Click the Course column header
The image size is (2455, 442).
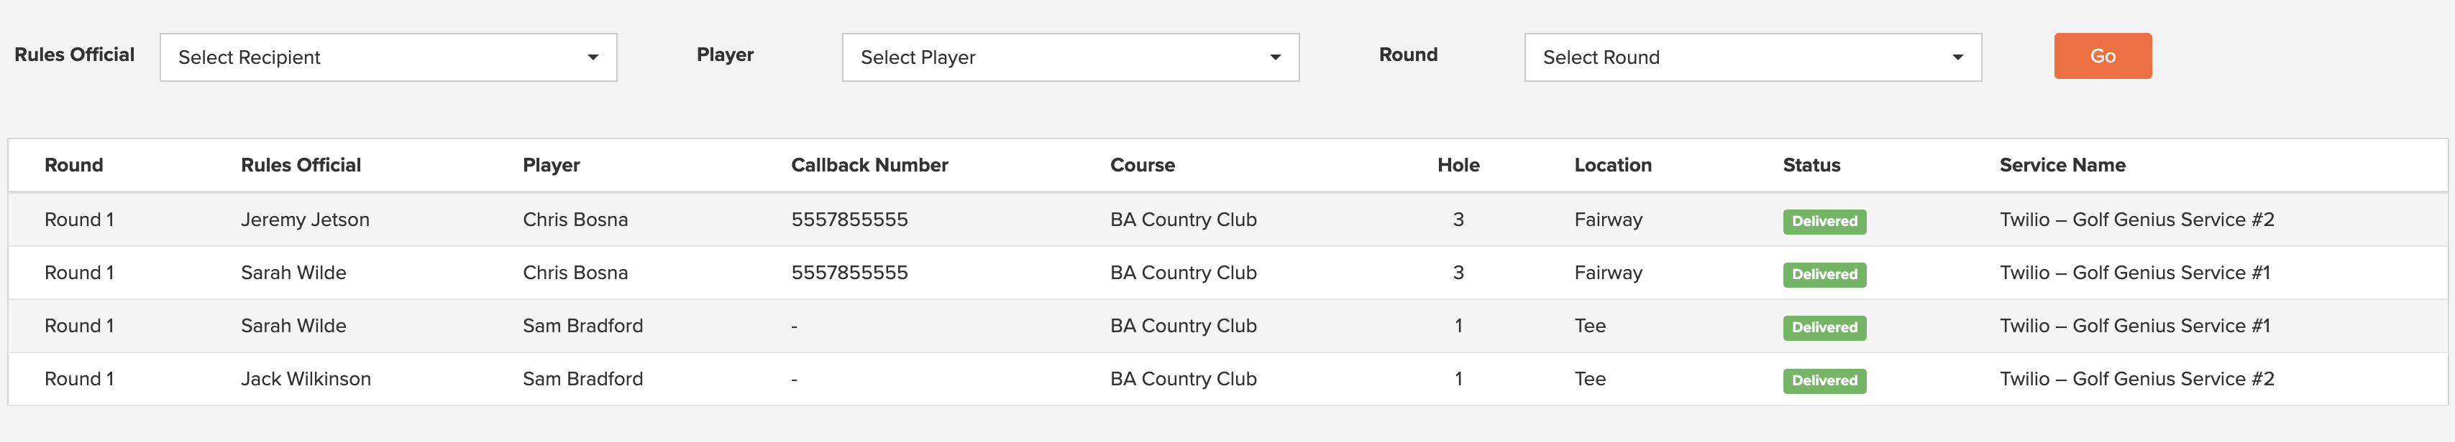(x=1142, y=166)
